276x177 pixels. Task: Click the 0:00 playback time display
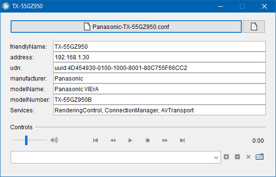258,140
